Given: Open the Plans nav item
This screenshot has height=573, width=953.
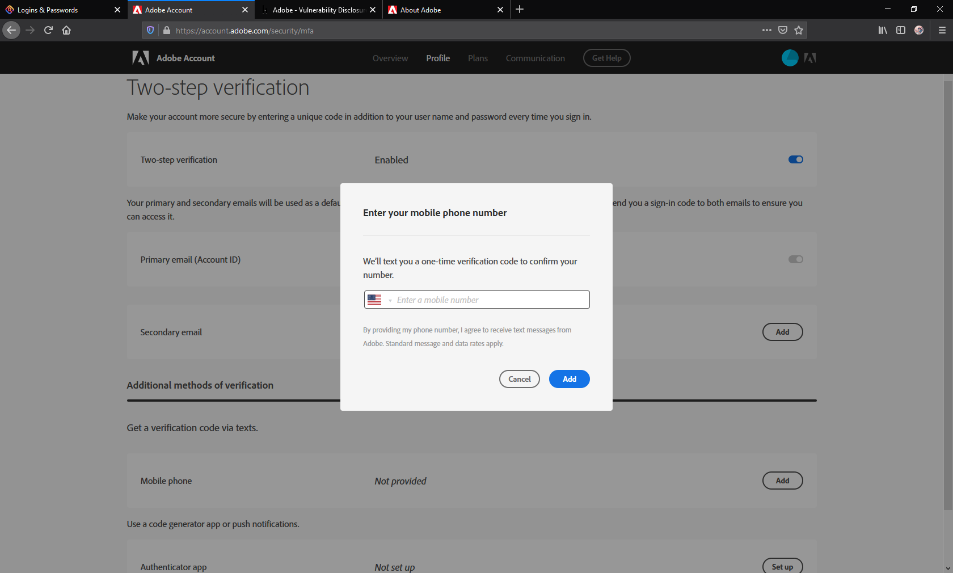Looking at the screenshot, I should [x=478, y=58].
